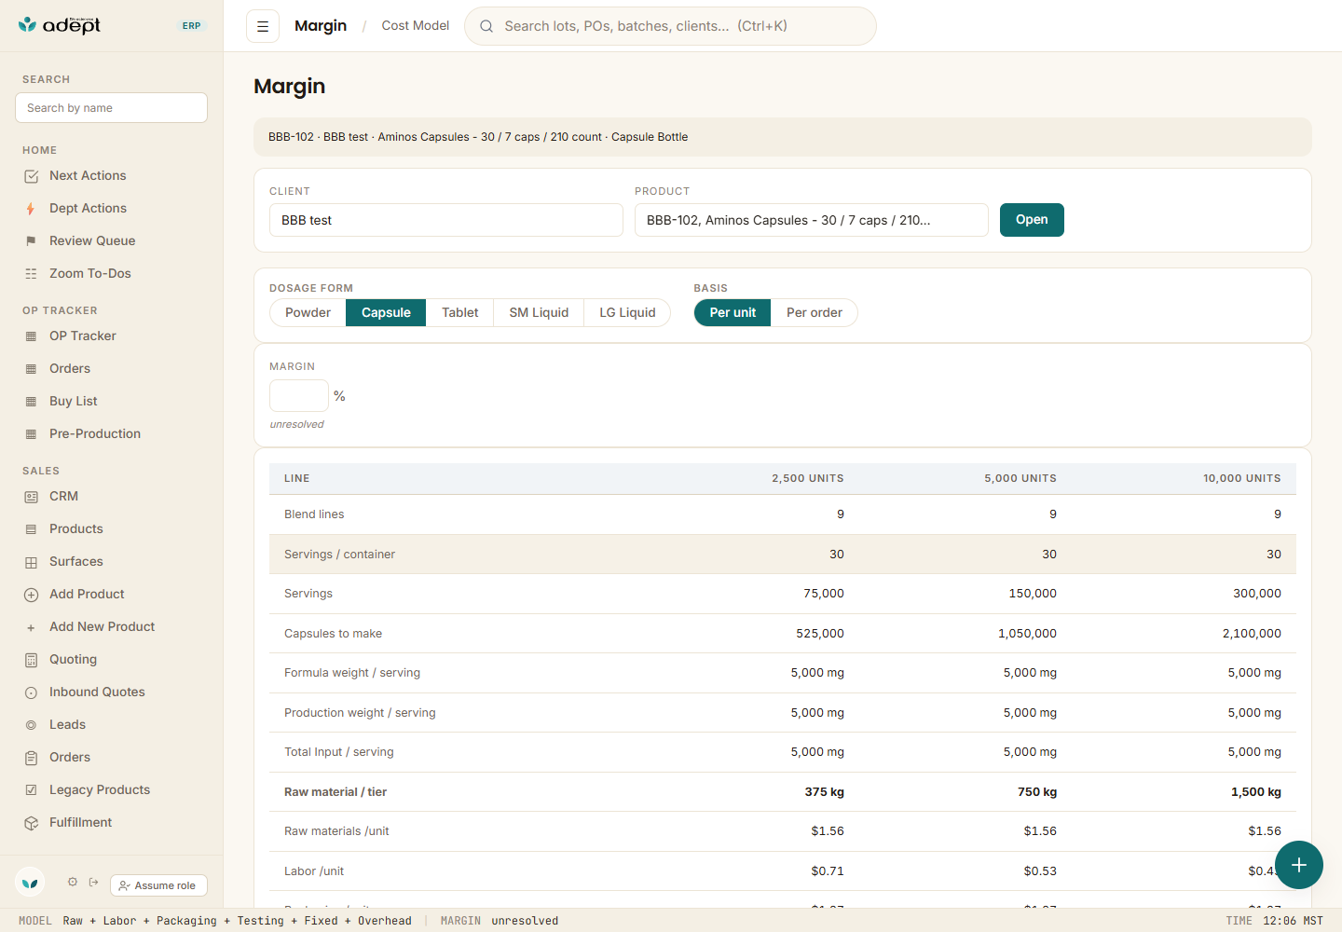
Task: Open Dept Actions via its lightning icon
Action: (x=31, y=209)
